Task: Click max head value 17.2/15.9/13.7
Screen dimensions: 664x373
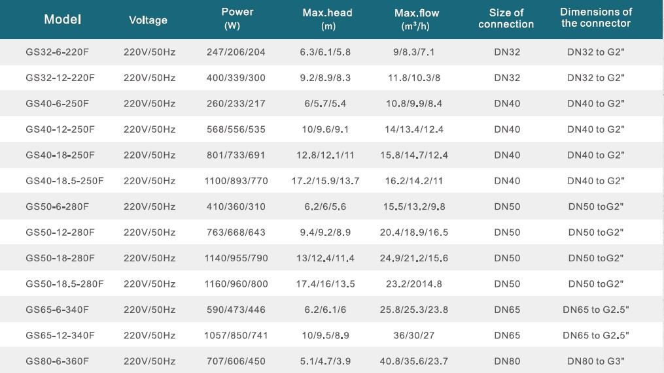Action: 325,181
